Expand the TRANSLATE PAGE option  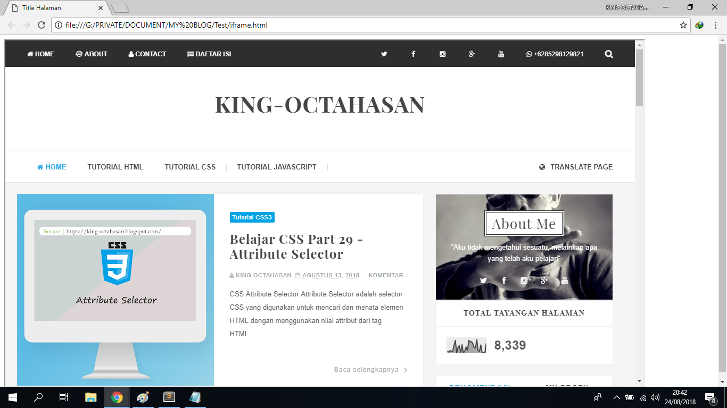(x=576, y=167)
